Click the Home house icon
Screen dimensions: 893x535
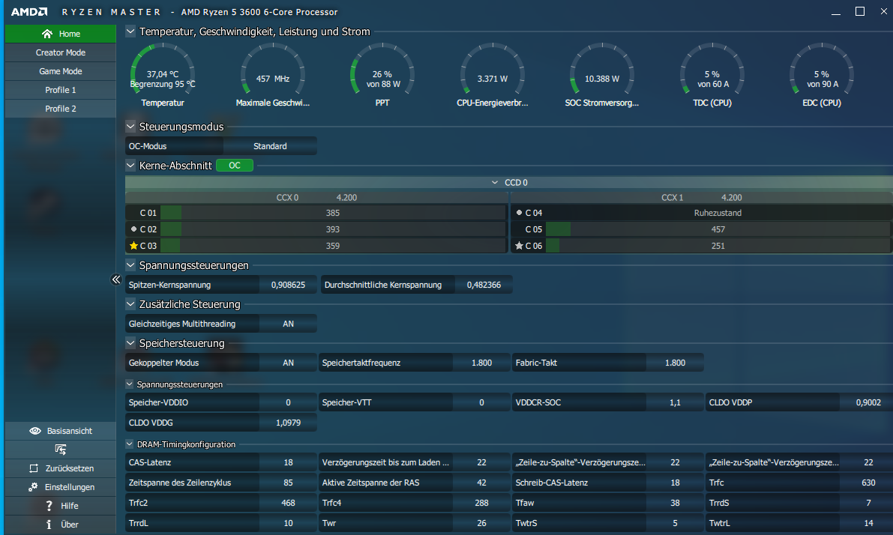(47, 34)
